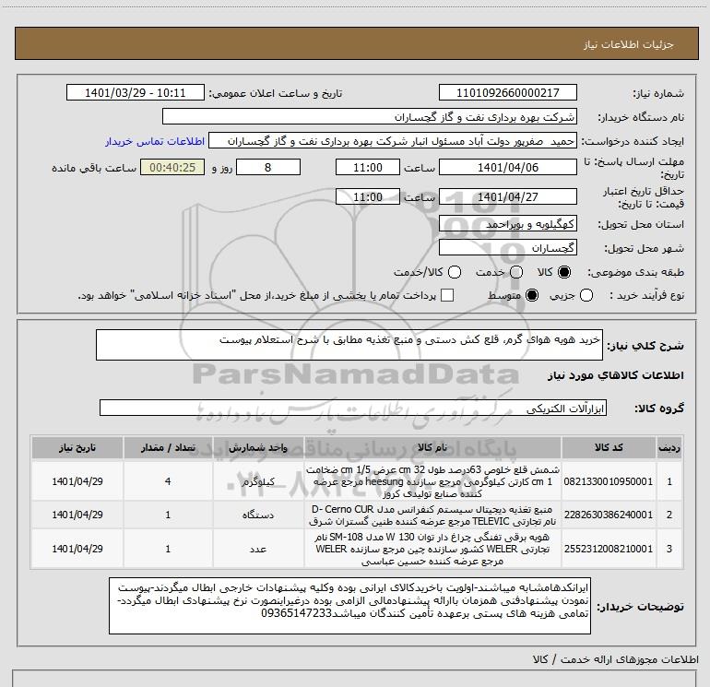
Task: Click the تعداد / مقدار column header
Action: pyautogui.click(x=168, y=447)
